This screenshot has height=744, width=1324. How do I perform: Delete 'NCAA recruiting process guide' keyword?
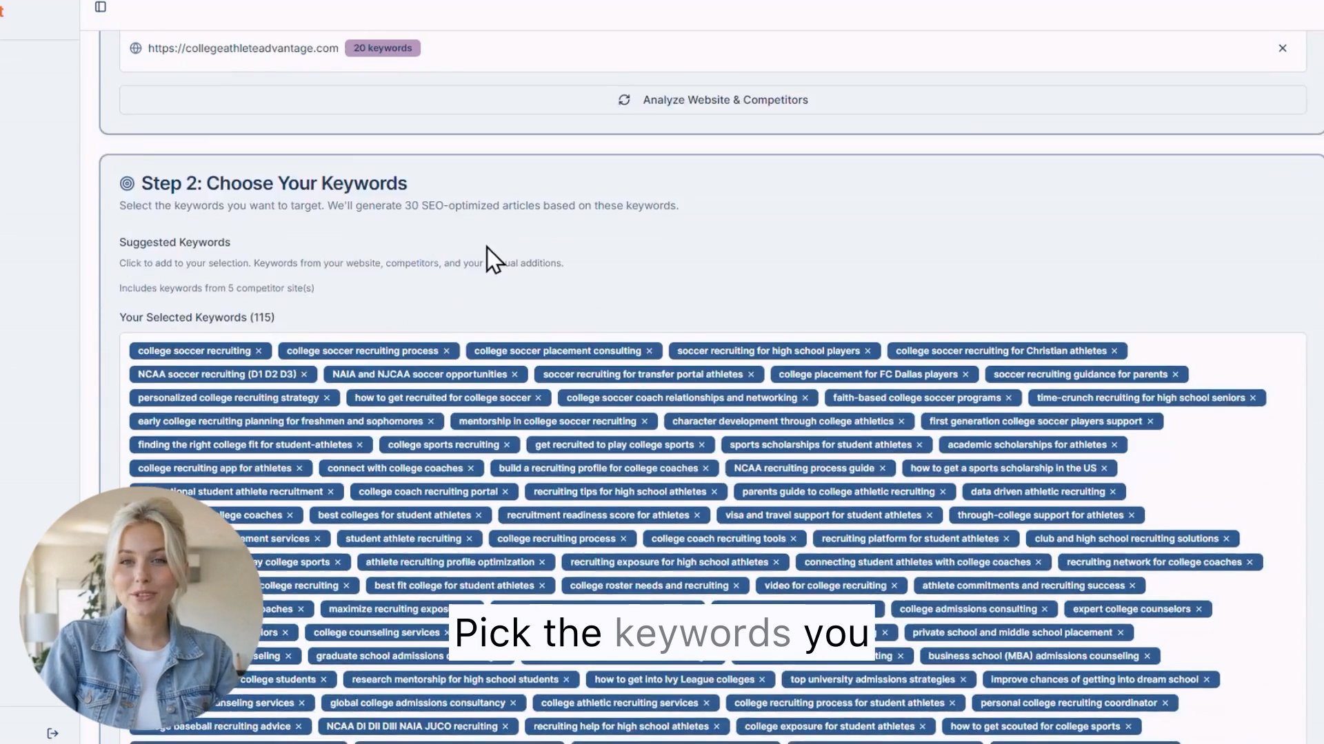pos(883,468)
